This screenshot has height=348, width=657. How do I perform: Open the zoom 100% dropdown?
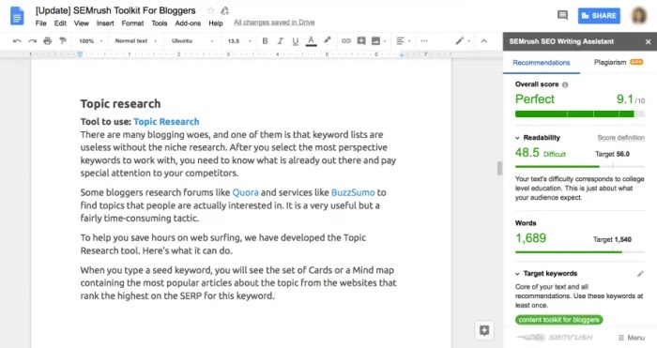(x=90, y=41)
